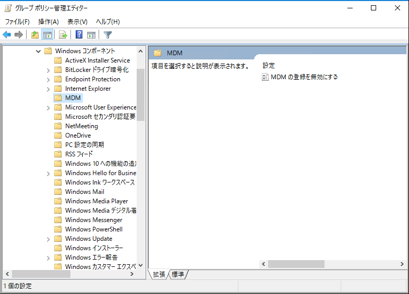This screenshot has width=409, height=294.
Task: Minimize the グループ ポリシー管理エディター window
Action: [350, 8]
